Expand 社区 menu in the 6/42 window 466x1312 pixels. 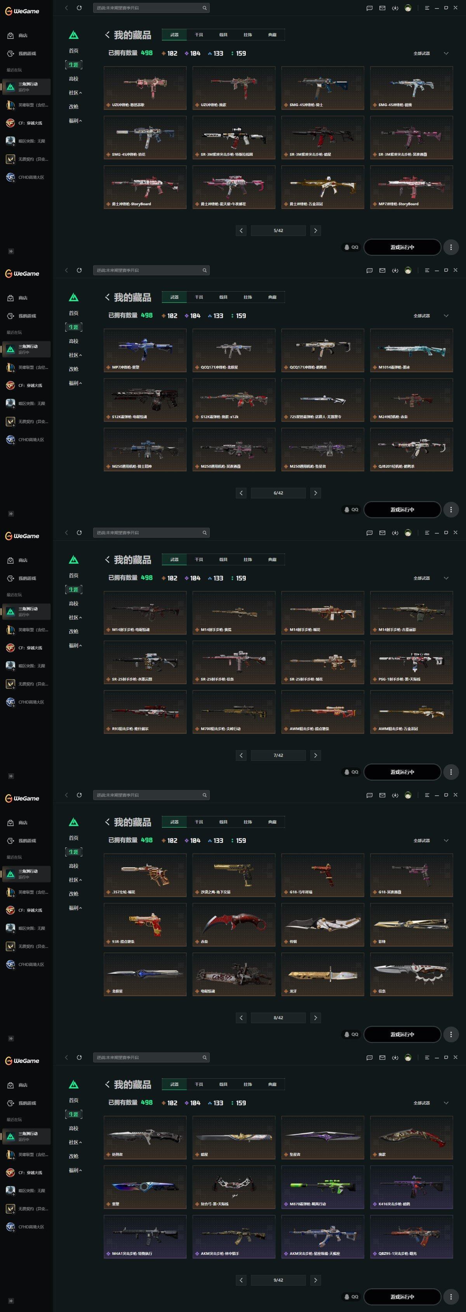[75, 355]
